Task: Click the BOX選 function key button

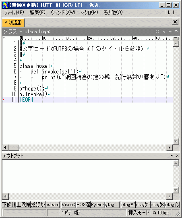Action: tap(83, 205)
